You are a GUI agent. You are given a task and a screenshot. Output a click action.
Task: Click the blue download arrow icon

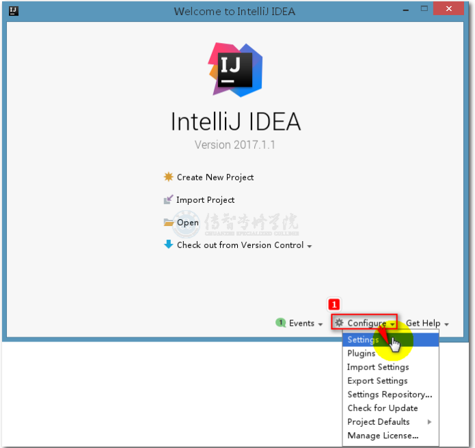[168, 244]
